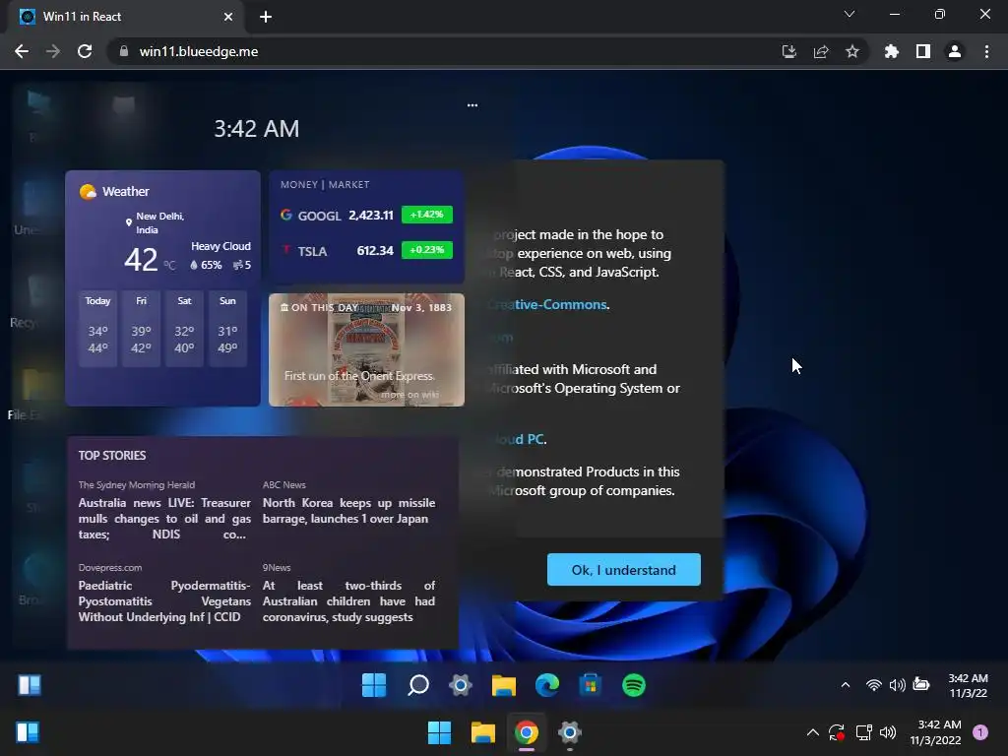Open the Creative-Commons link
The height and width of the screenshot is (756, 1008).
pos(547,305)
